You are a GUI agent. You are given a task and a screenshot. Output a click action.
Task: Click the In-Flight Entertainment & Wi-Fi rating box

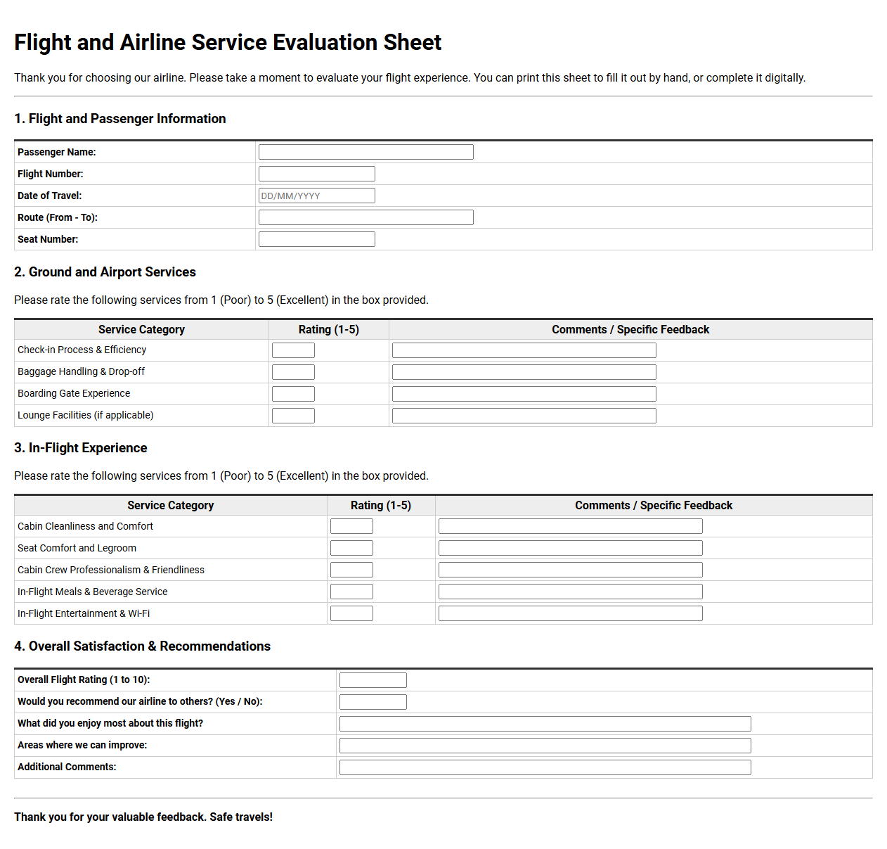[351, 613]
